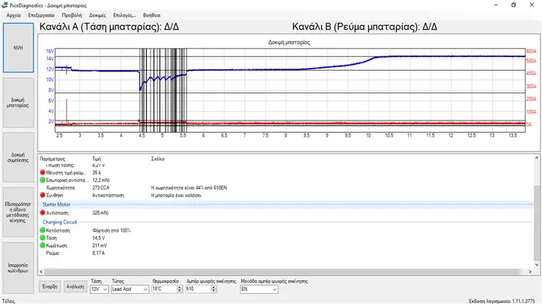Click the red Αντίσταση starter motor indicator
Screen dimensions: 542x304
(x=43, y=213)
